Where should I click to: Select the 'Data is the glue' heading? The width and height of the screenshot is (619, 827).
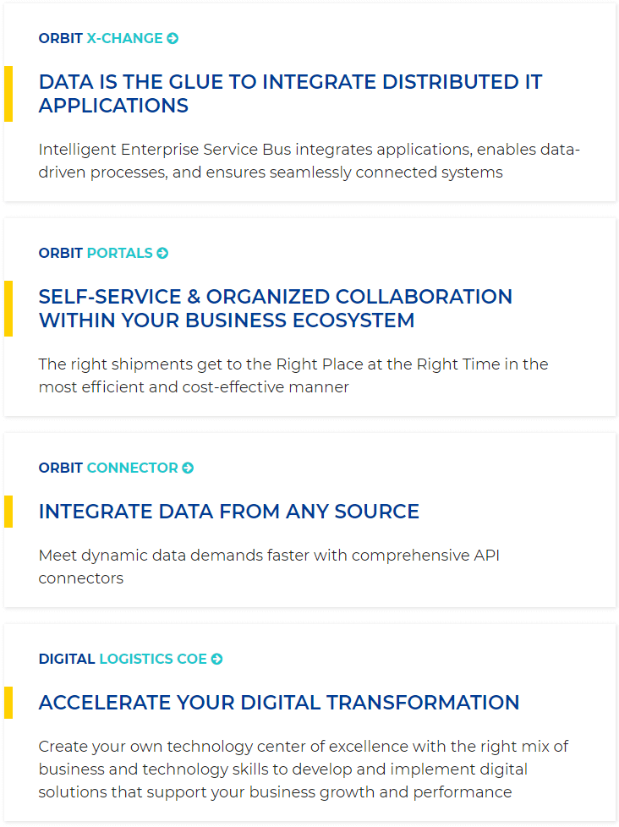[x=291, y=94]
